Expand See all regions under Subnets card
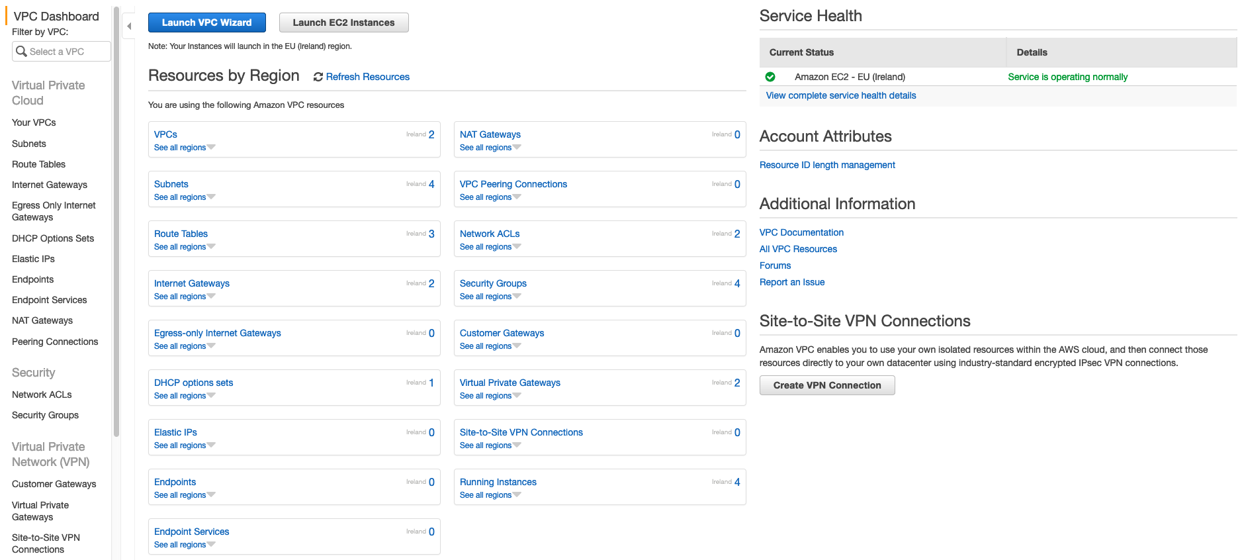Screen dimensions: 1242x560 (185, 197)
